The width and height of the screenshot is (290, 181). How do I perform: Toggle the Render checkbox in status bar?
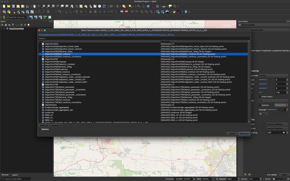pyautogui.click(x=263, y=179)
